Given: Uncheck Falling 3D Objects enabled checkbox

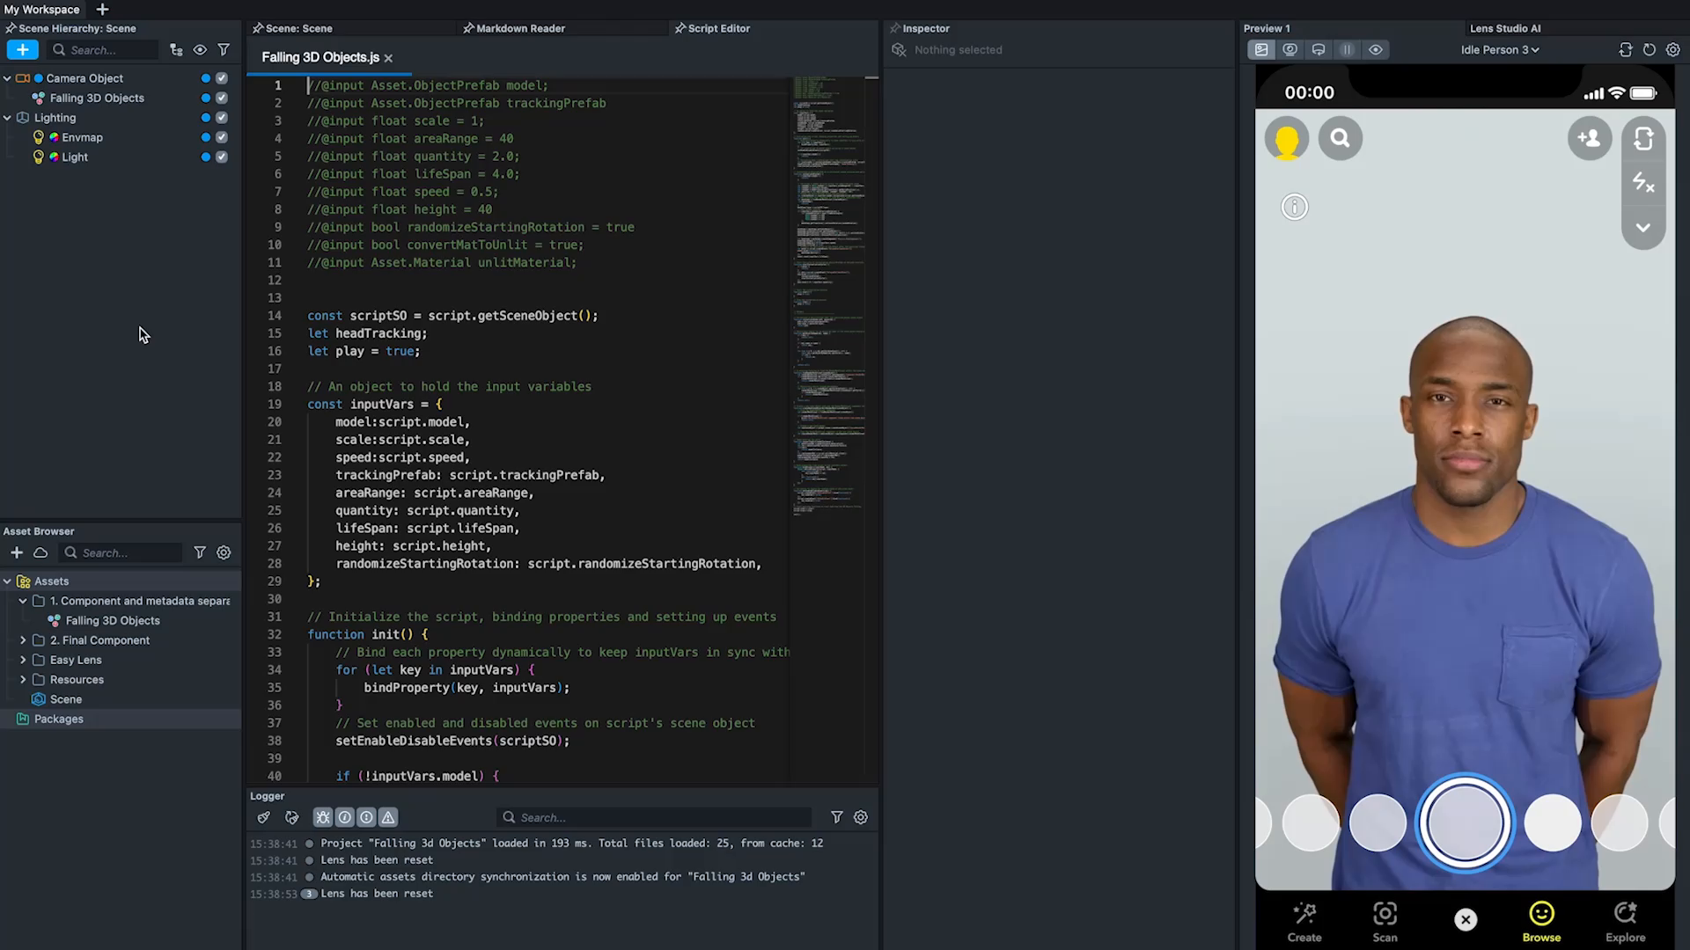Looking at the screenshot, I should click(x=222, y=99).
